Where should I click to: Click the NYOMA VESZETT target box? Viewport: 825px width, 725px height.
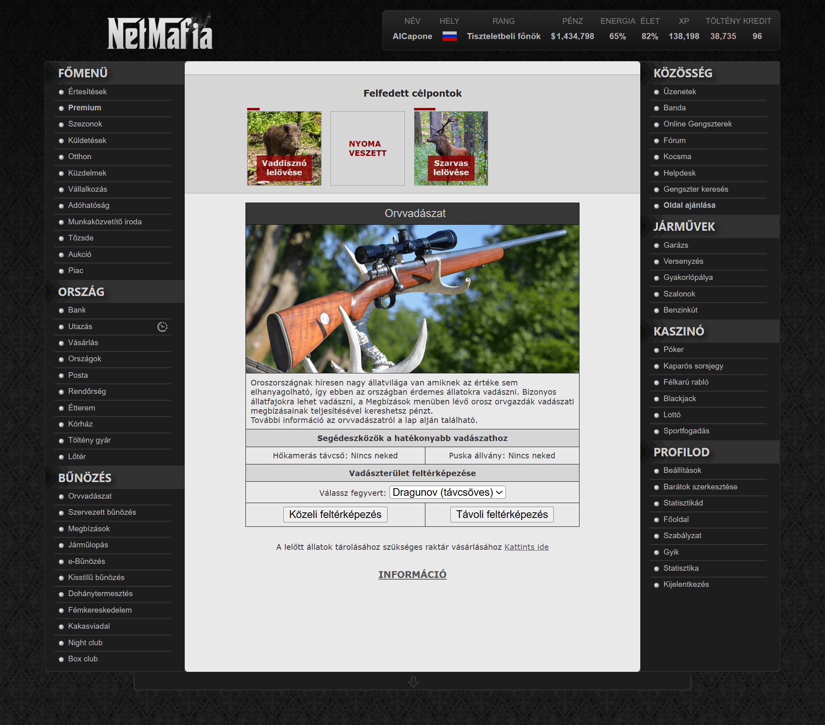(367, 148)
